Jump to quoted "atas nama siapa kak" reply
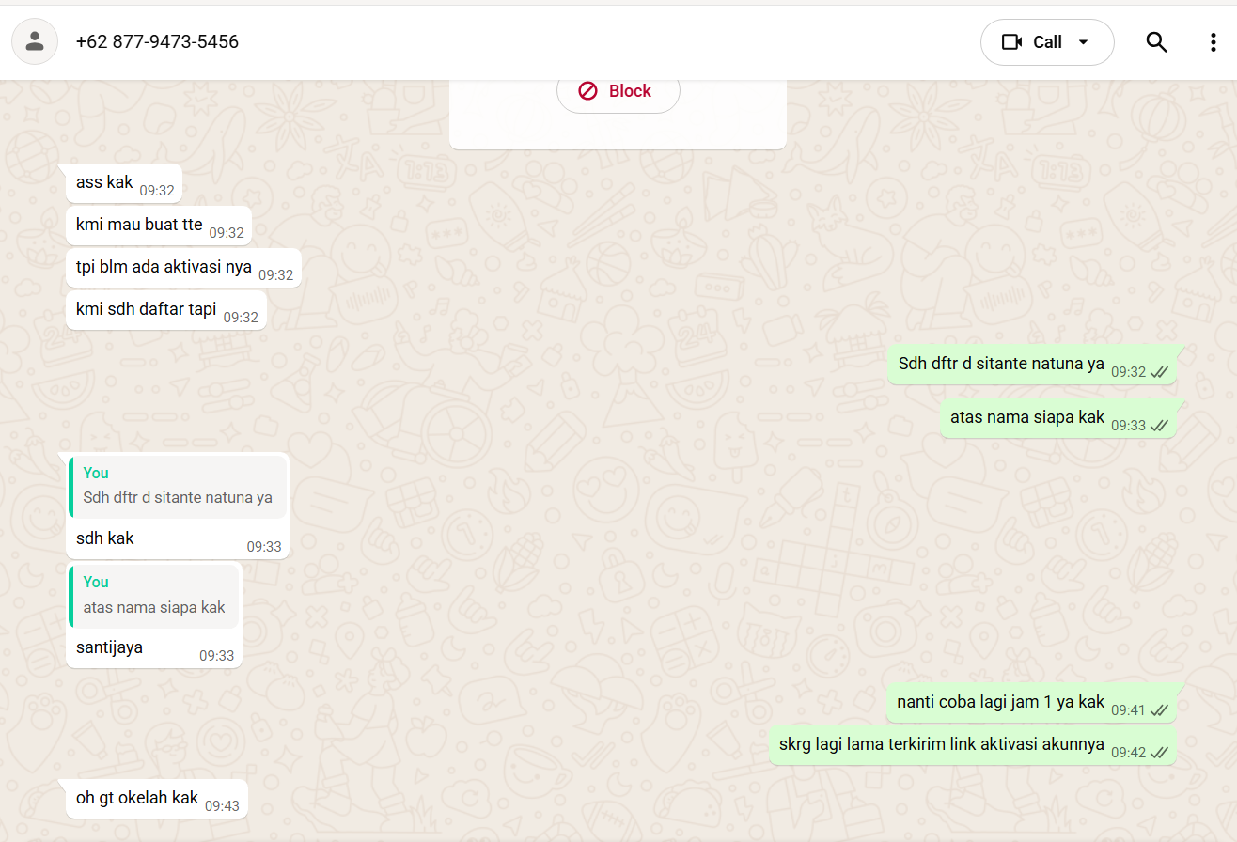Viewport: 1237px width, 842px height. coord(154,596)
